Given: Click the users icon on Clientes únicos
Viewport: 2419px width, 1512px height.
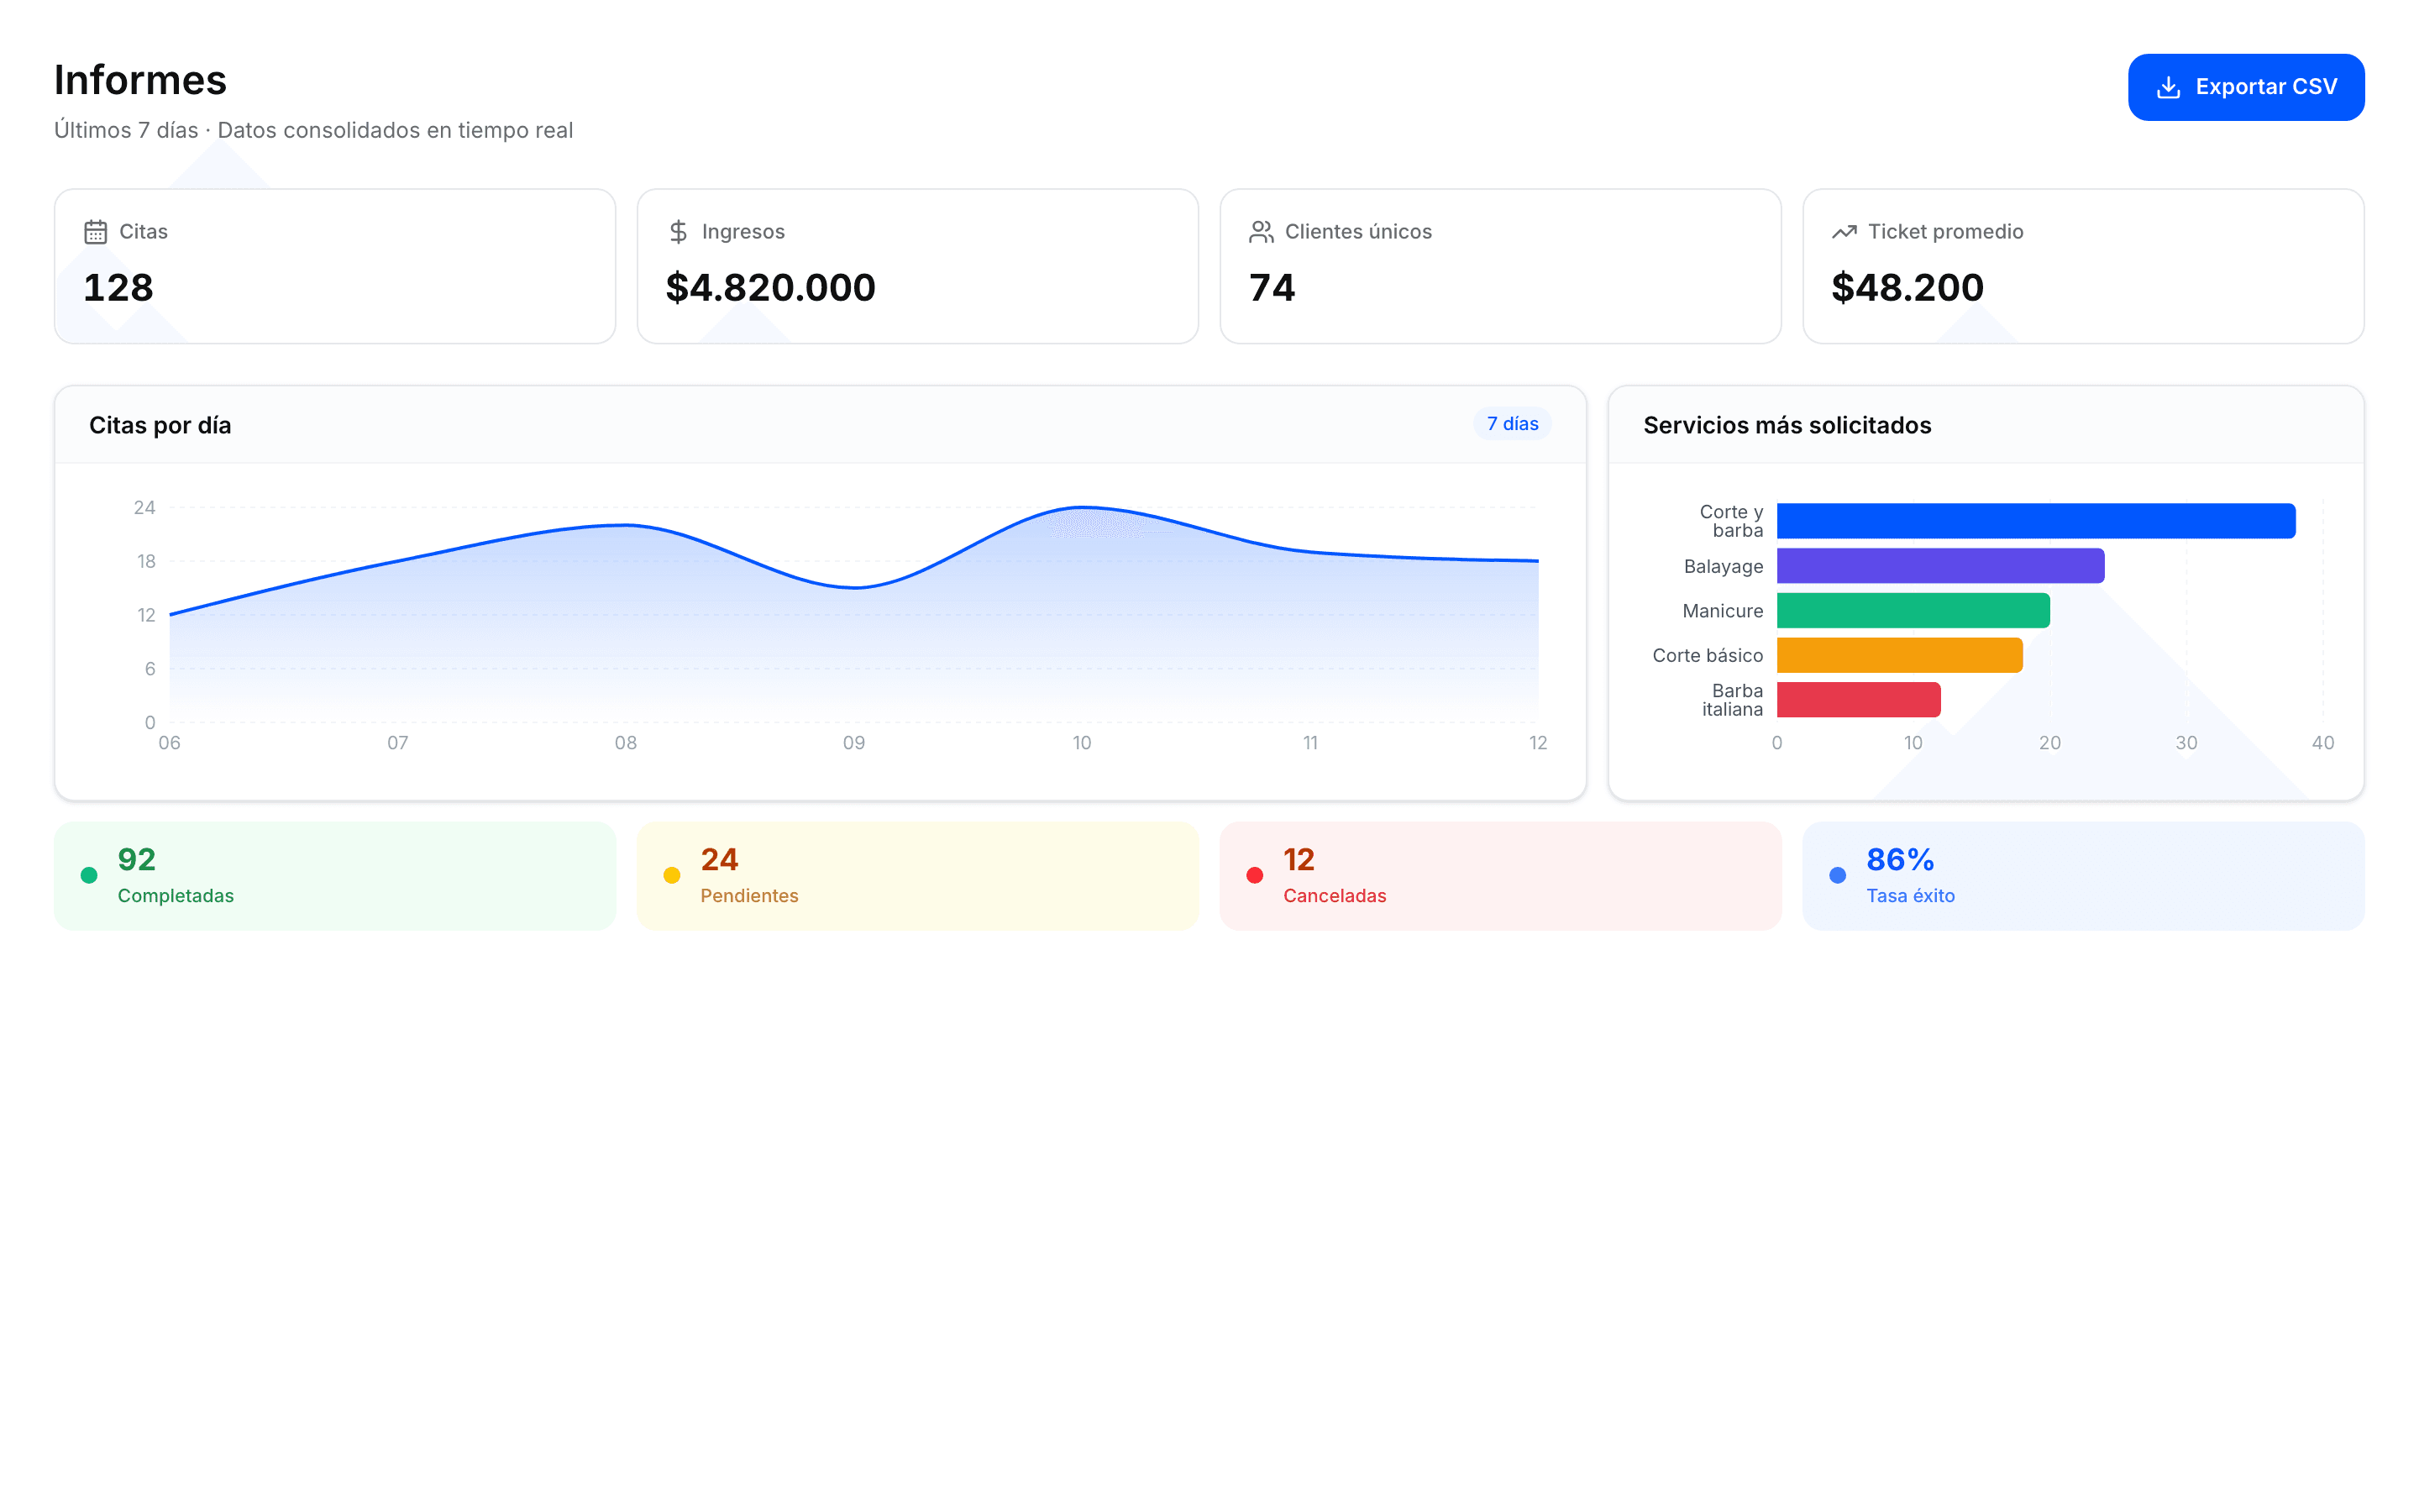Looking at the screenshot, I should tap(1261, 232).
